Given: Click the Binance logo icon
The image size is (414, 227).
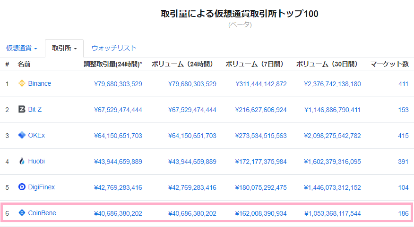Looking at the screenshot, I should [x=22, y=84].
